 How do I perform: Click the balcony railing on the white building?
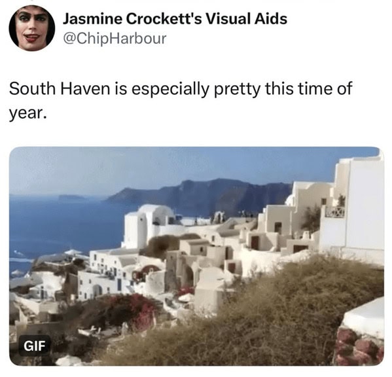click(x=334, y=211)
